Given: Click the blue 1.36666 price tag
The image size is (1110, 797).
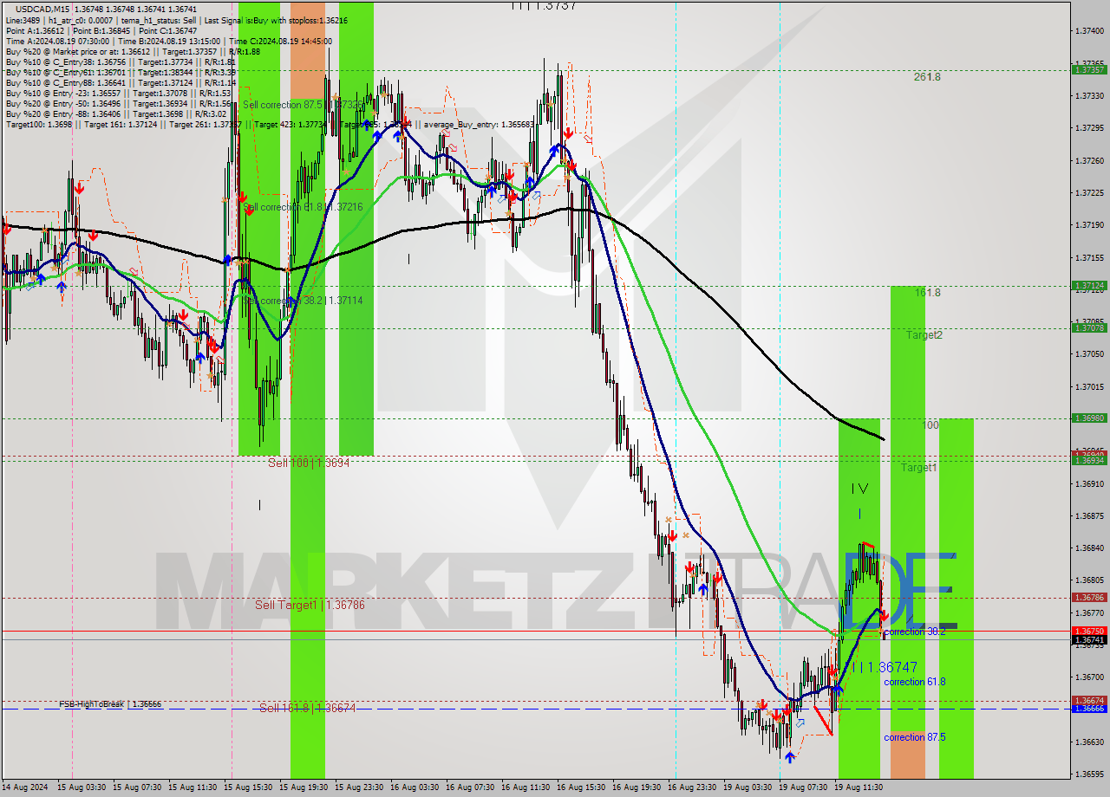Looking at the screenshot, I should [1088, 709].
